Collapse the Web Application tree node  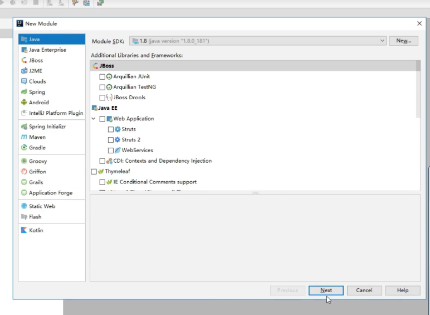tap(94, 119)
